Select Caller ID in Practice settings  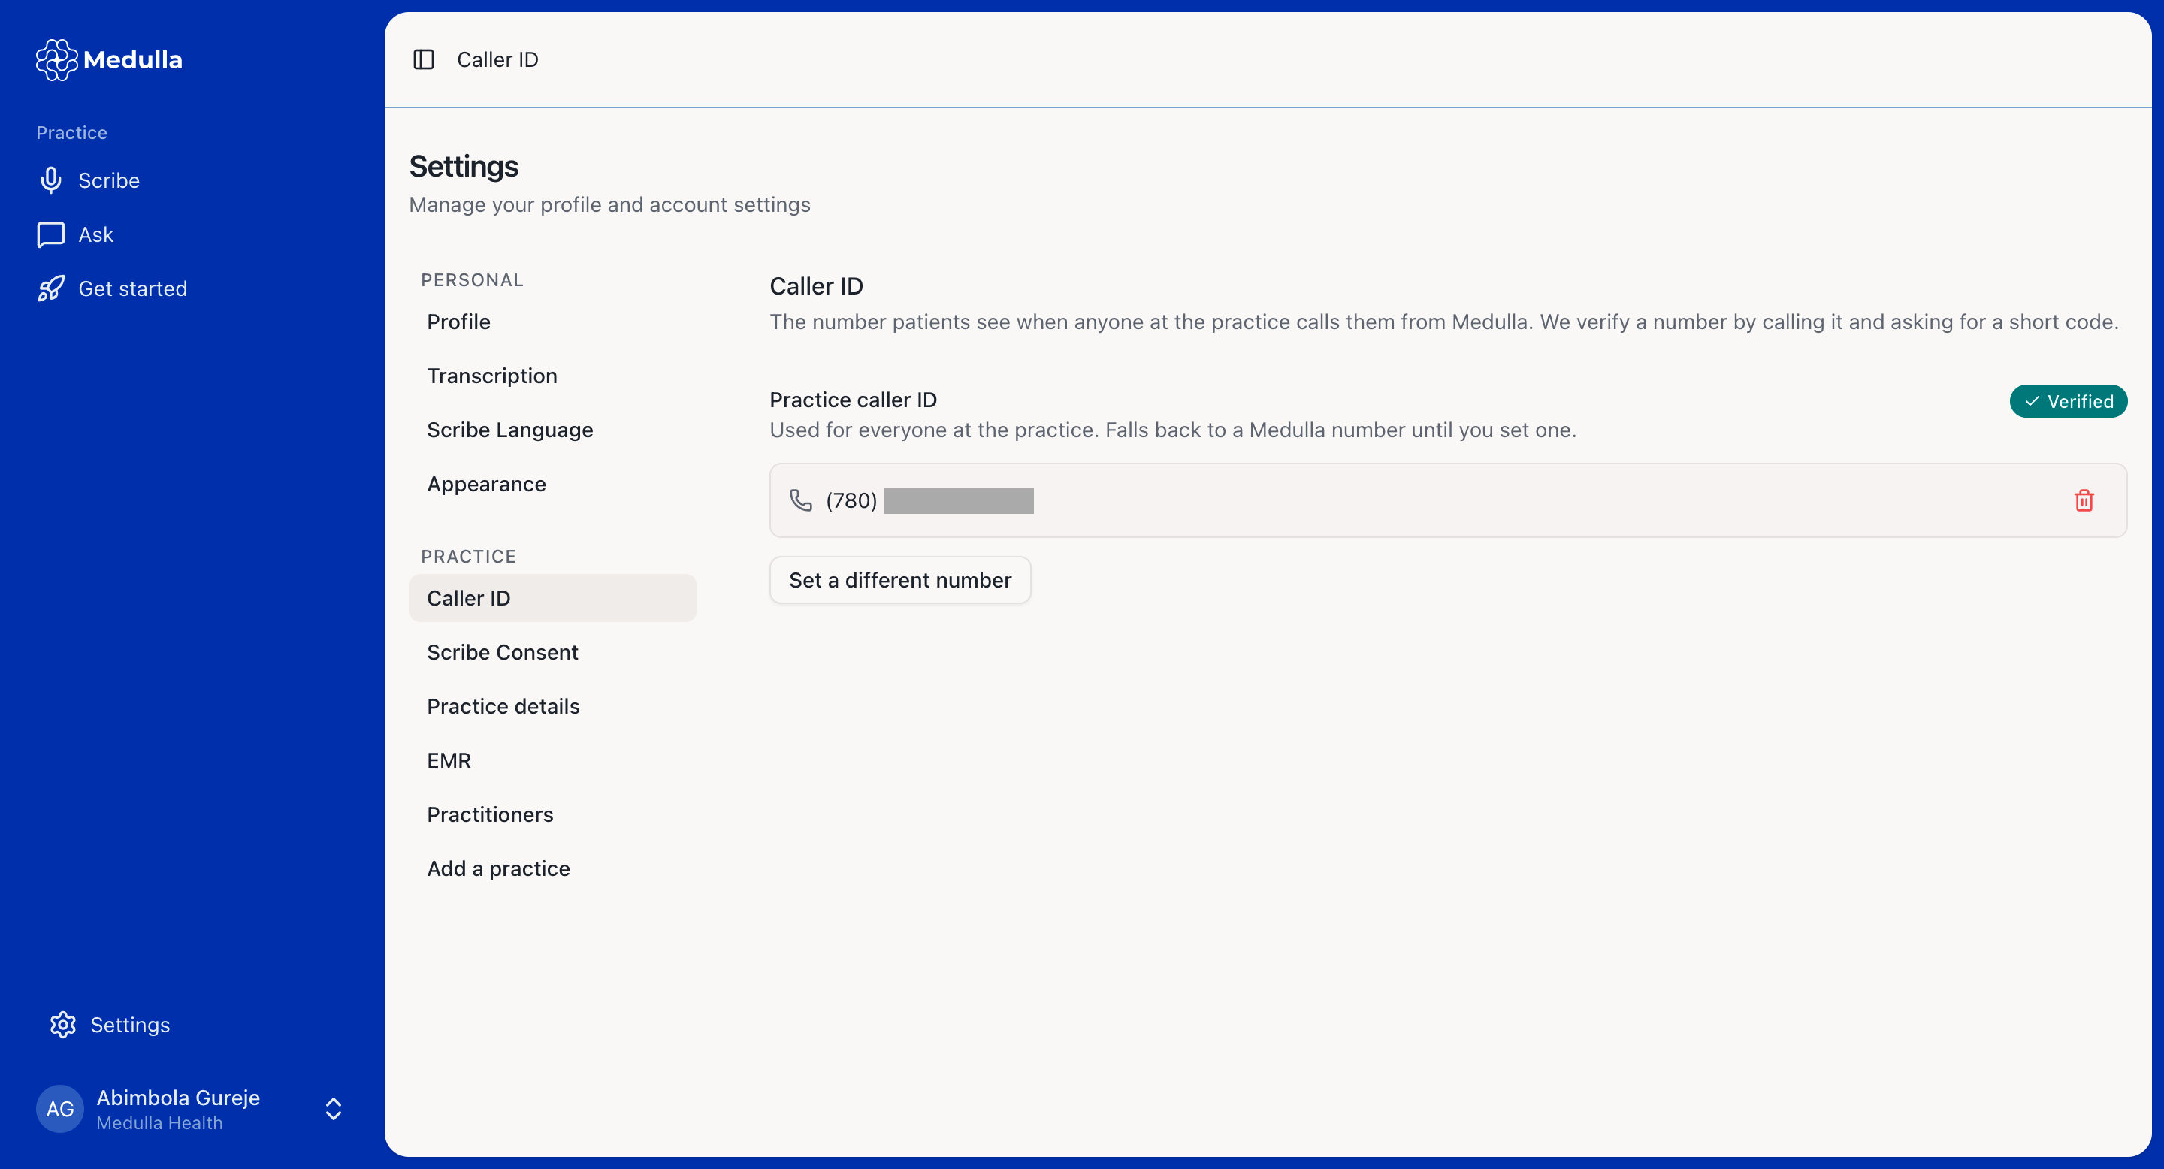tap(553, 598)
